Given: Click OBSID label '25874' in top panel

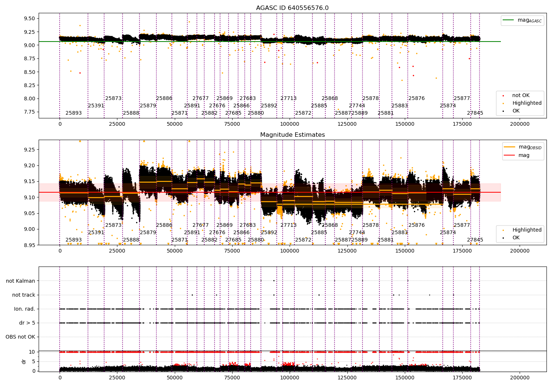Looking at the screenshot, I should click(x=448, y=106).
